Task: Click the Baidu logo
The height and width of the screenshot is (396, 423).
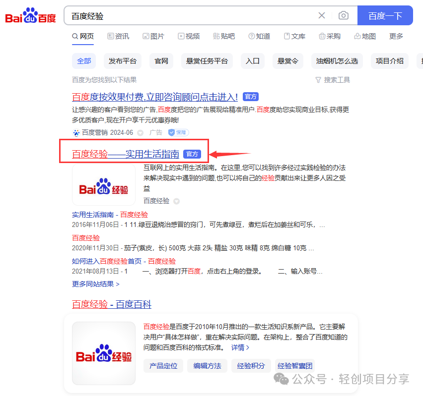Action: click(30, 16)
